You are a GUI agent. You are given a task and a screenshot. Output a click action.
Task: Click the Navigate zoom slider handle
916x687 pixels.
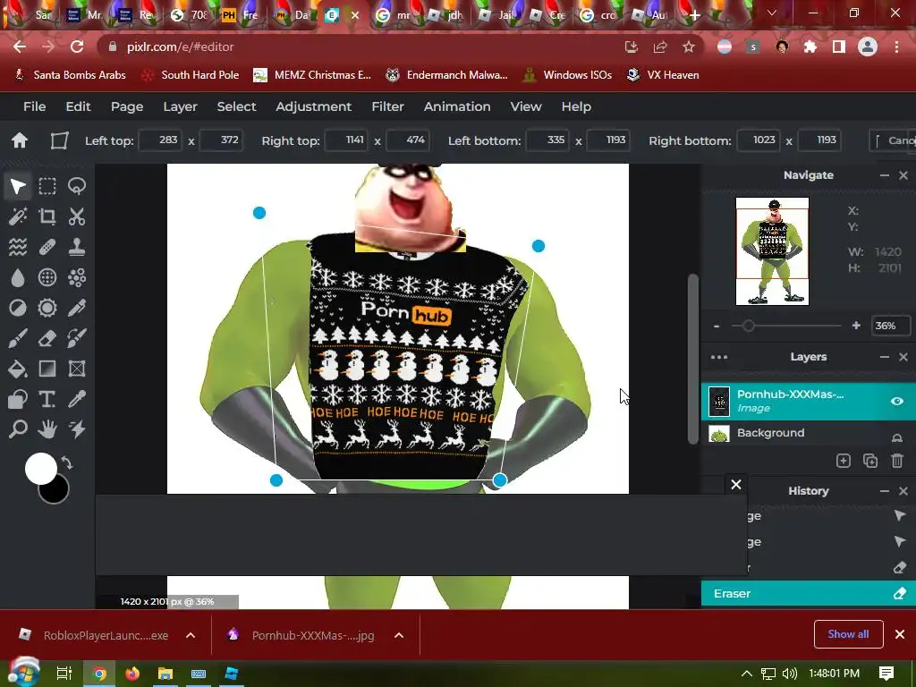pyautogui.click(x=748, y=326)
